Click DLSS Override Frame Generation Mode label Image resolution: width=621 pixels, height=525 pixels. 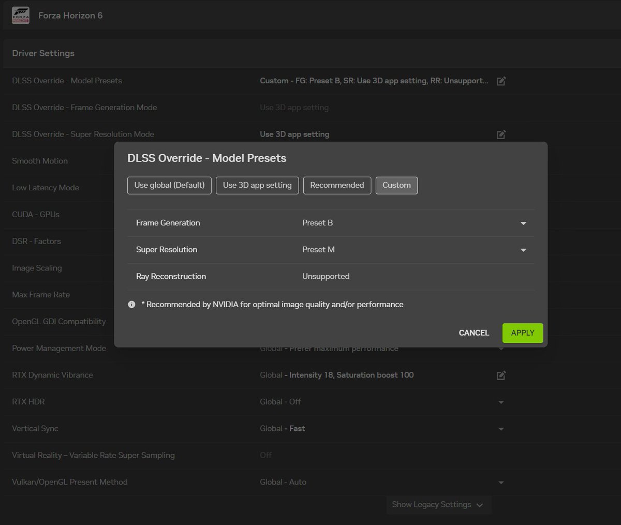pyautogui.click(x=84, y=107)
